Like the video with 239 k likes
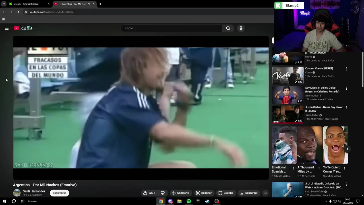364x205 pixels. [x=149, y=193]
